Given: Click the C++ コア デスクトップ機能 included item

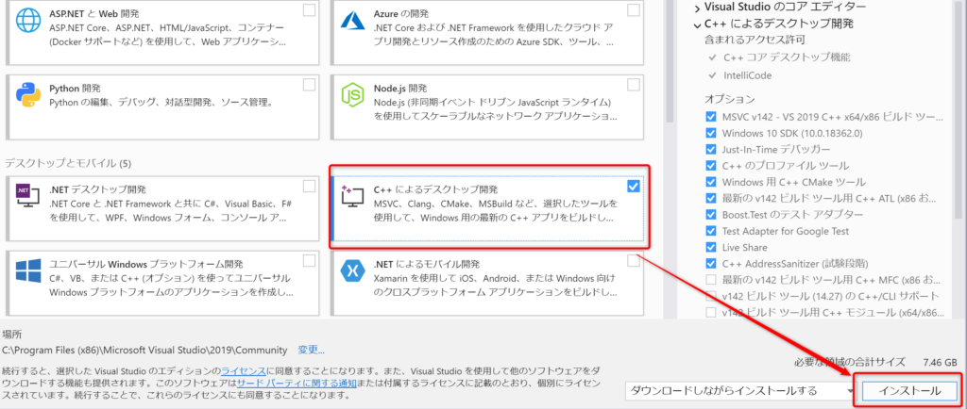Looking at the screenshot, I should coord(788,57).
